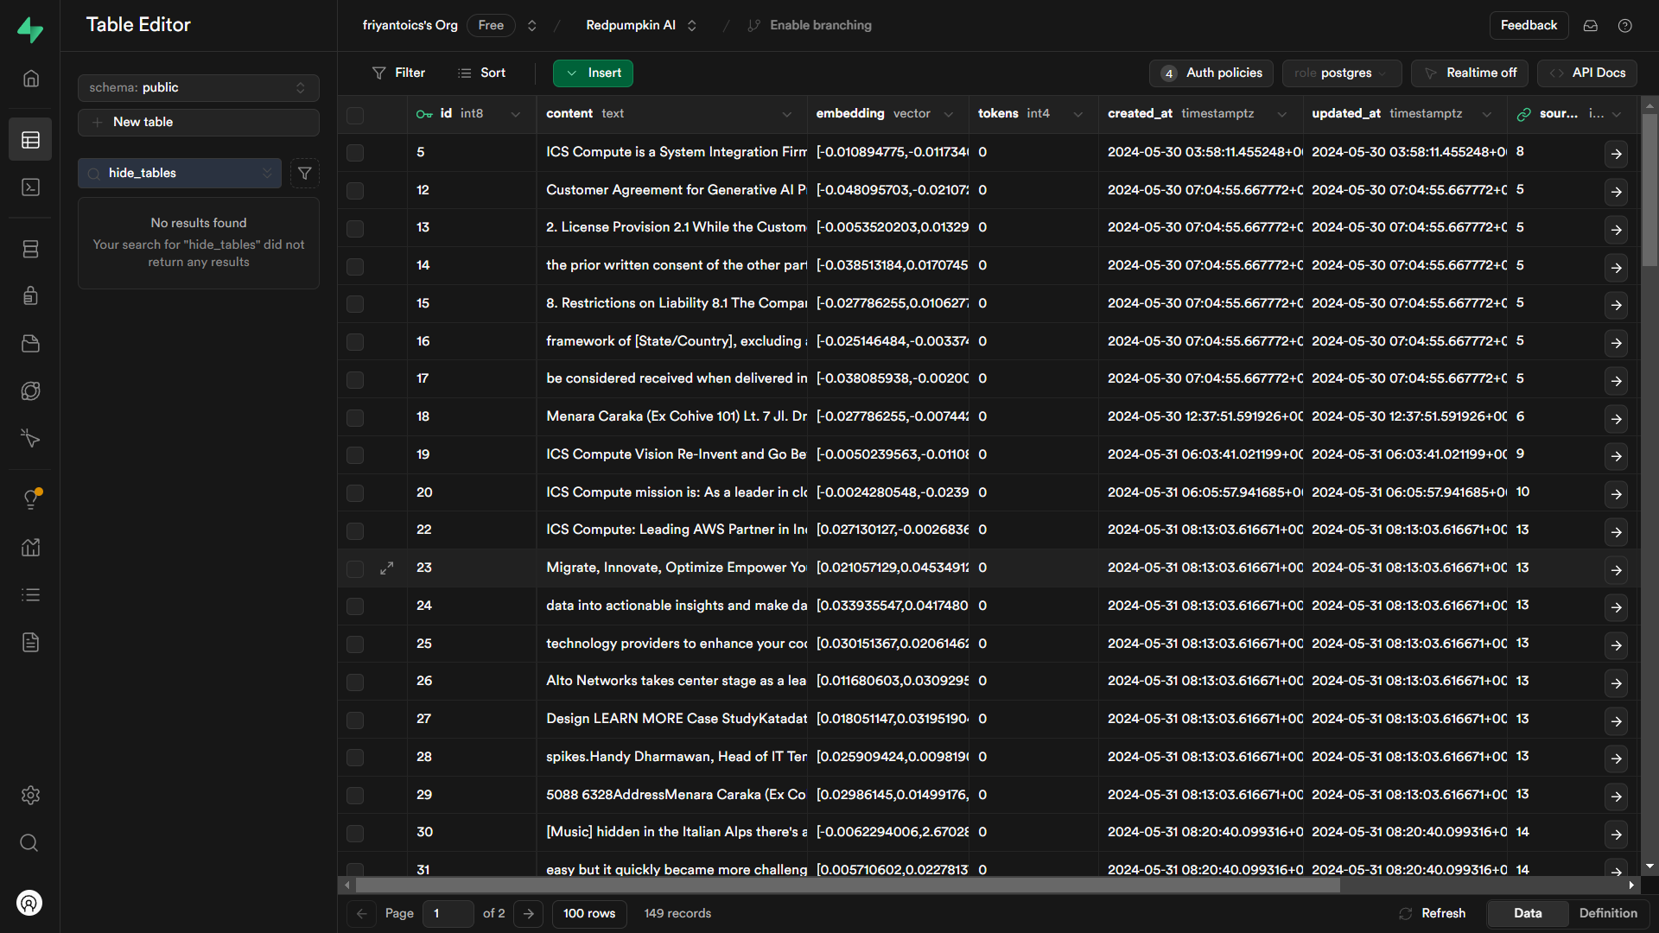Screen dimensions: 1659x933
Task: Open the Logs list icon
Action: (x=30, y=595)
